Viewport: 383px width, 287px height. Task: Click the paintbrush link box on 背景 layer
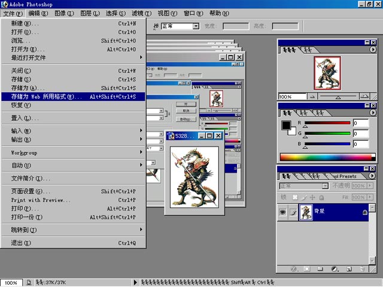point(293,212)
